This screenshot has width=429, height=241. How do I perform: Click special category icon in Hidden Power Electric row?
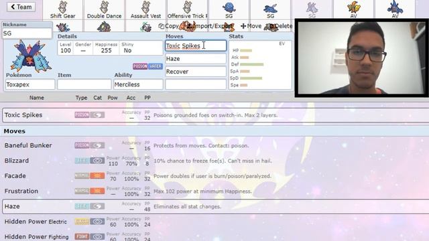97,222
